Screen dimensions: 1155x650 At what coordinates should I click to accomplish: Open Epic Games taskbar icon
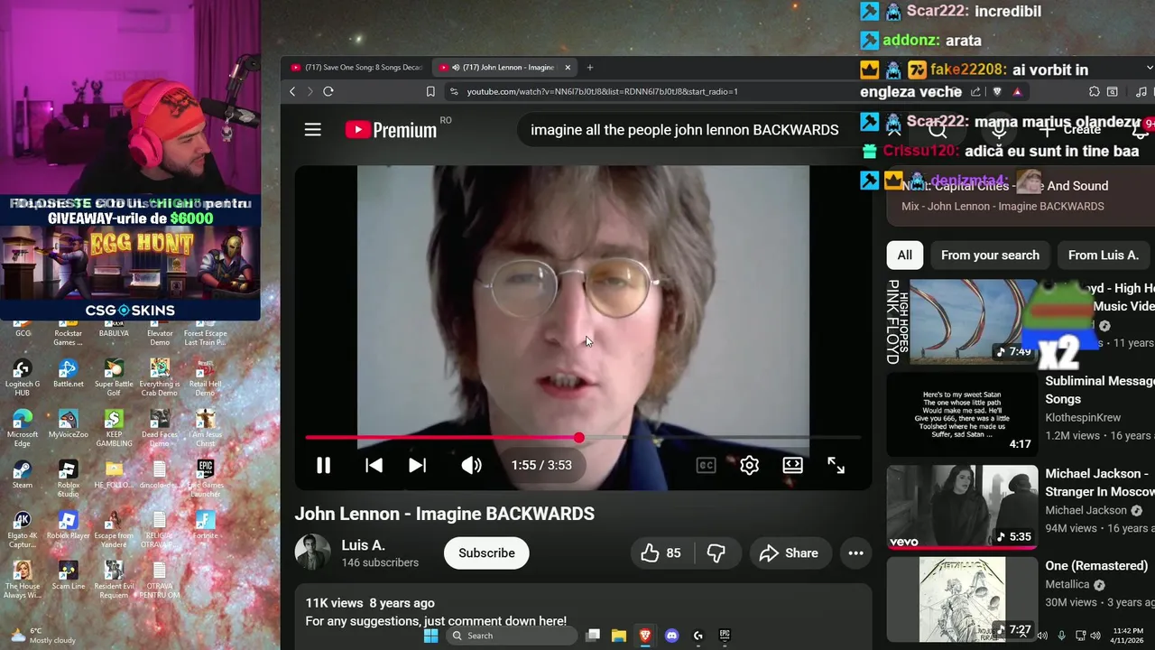coord(724,636)
